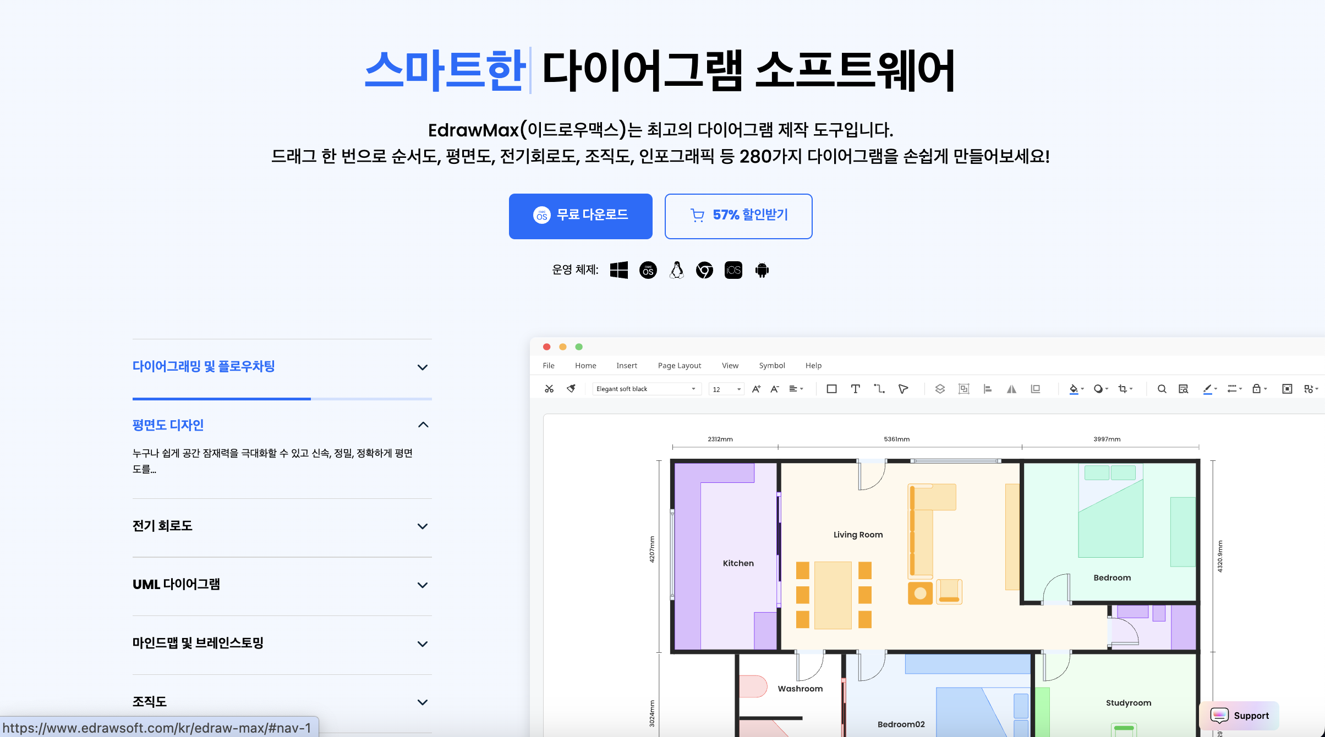The image size is (1325, 737).
Task: Open the shape fill circle dropdown
Action: point(1100,389)
